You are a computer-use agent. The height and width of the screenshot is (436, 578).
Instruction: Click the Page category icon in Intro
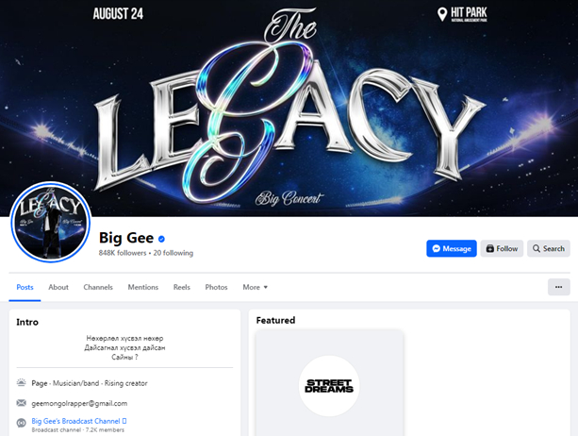pyautogui.click(x=22, y=383)
